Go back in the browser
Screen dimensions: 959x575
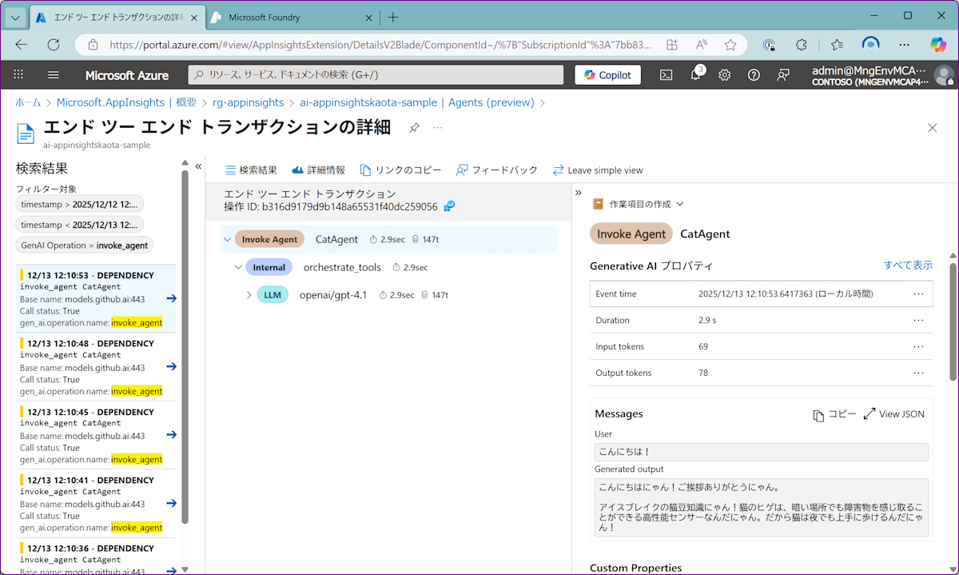click(x=21, y=45)
